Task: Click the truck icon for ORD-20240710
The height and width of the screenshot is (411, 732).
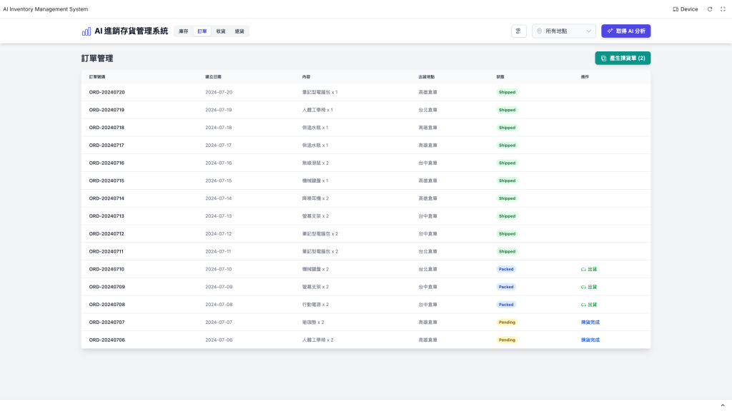Action: click(583, 269)
